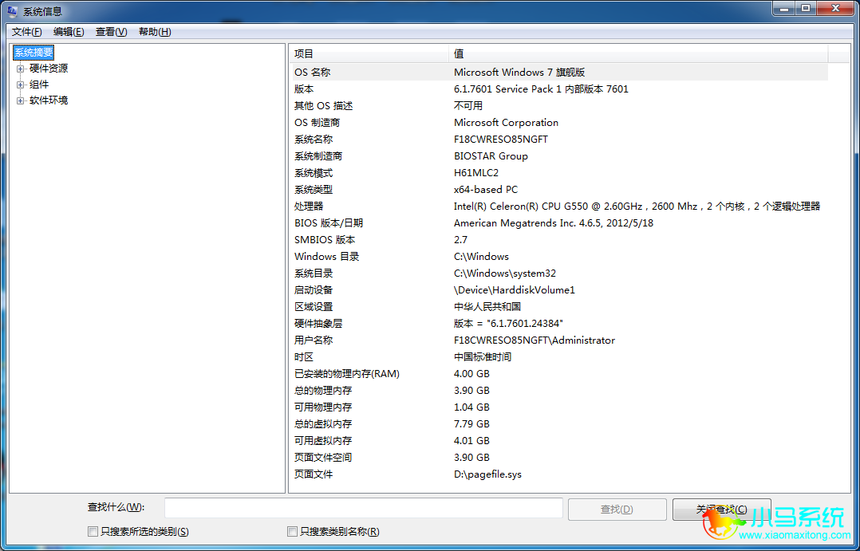Minimize the 系统信息 window
Viewport: 860px width, 551px height.
click(x=783, y=8)
